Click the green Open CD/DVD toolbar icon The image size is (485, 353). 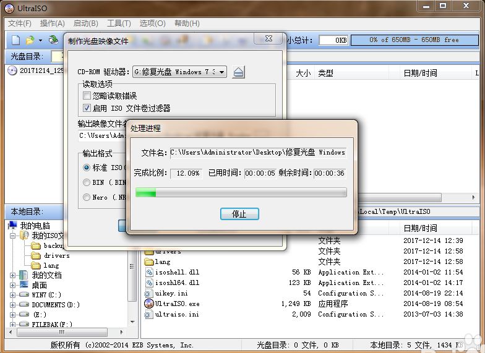[54, 40]
